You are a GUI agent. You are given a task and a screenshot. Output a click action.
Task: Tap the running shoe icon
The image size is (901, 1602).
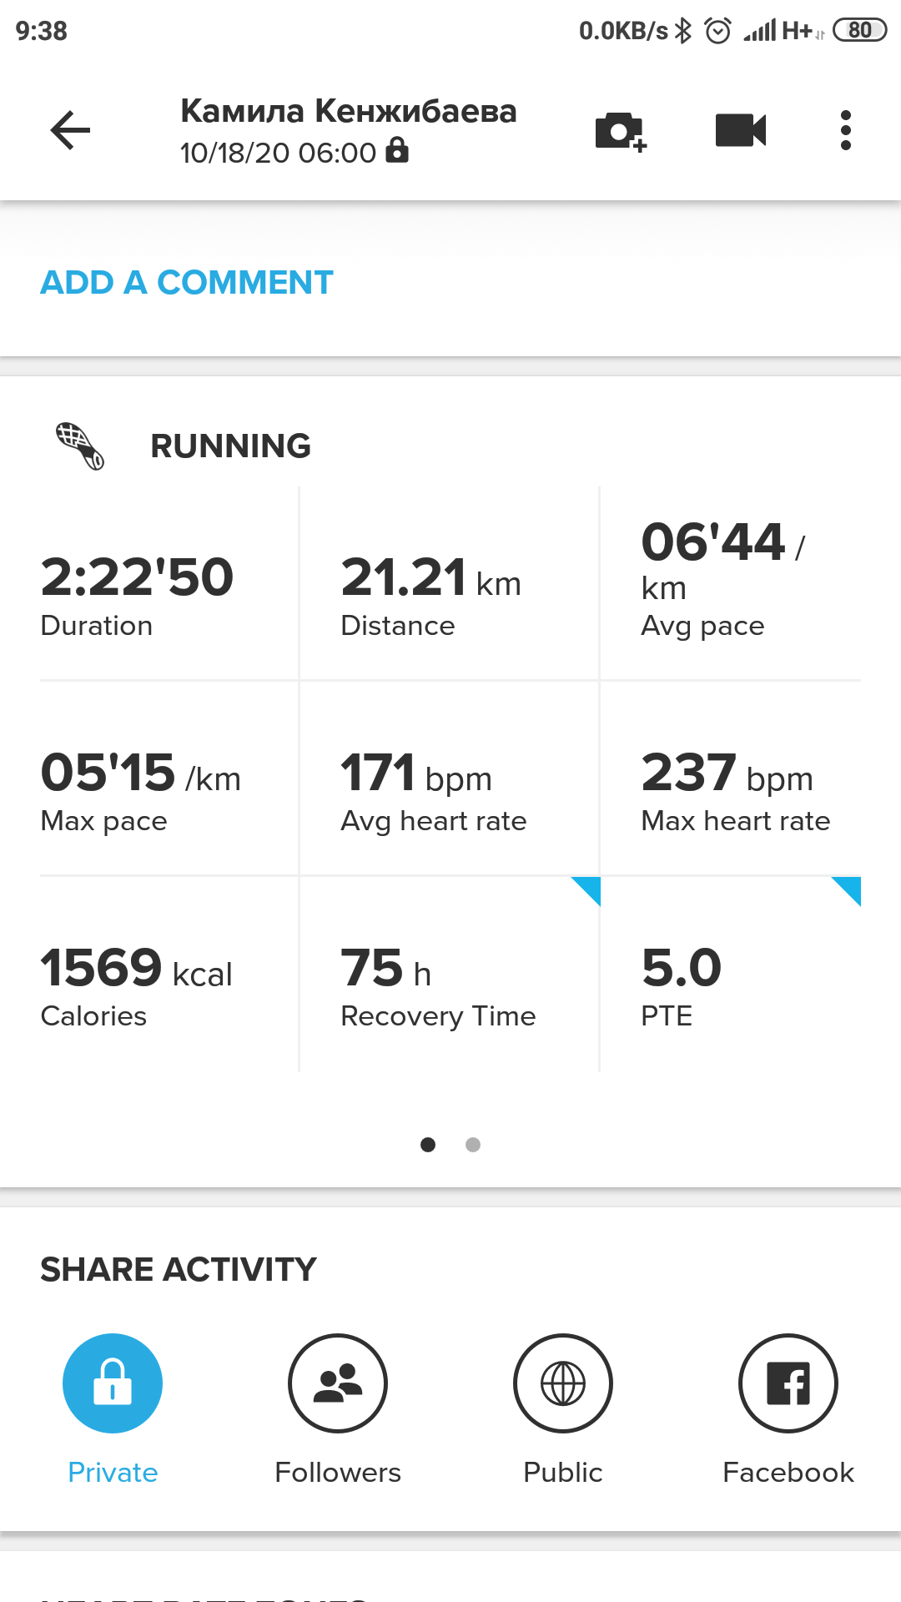point(80,446)
